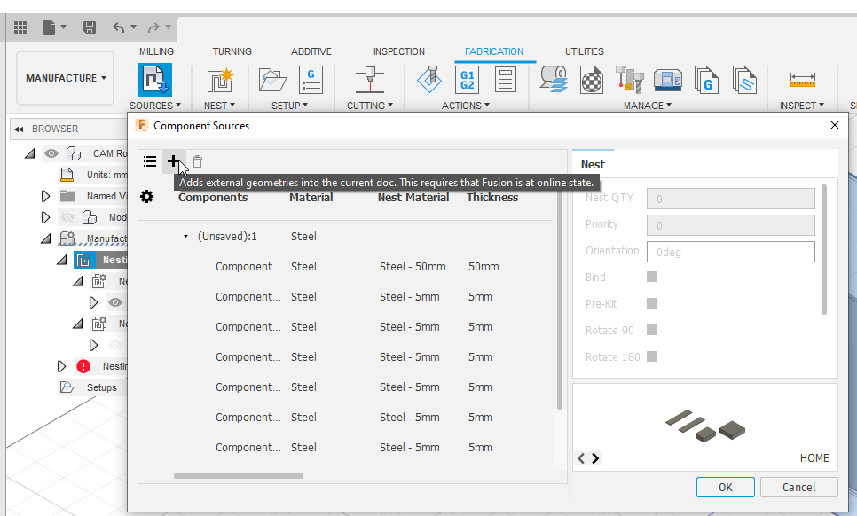
Task: Open the MANUFACTURE workspace dropdown
Action: [66, 78]
